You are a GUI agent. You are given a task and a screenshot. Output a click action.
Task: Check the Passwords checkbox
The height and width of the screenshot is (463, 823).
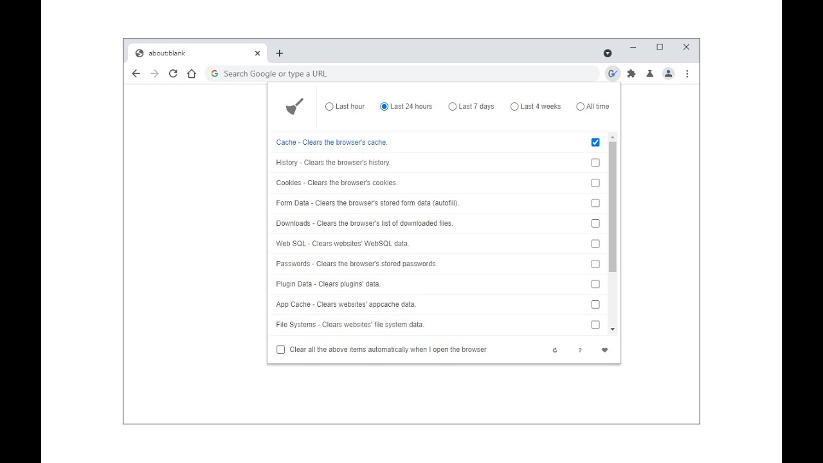pyautogui.click(x=595, y=264)
